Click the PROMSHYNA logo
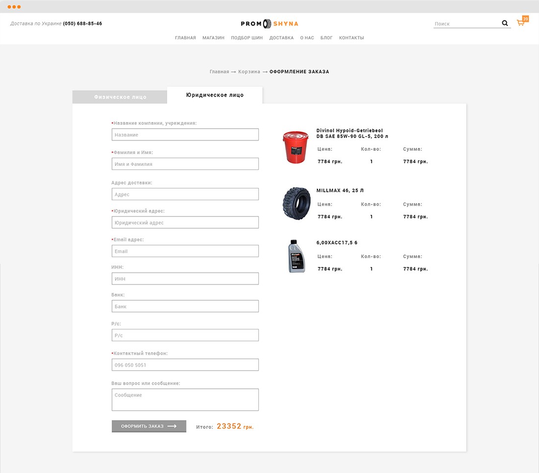Image resolution: width=539 pixels, height=473 pixels. [x=269, y=24]
